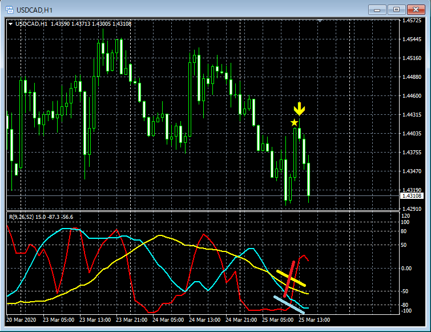The height and width of the screenshot is (332, 431).
Task: Click the chart shift marker triangle
Action: [x=320, y=21]
